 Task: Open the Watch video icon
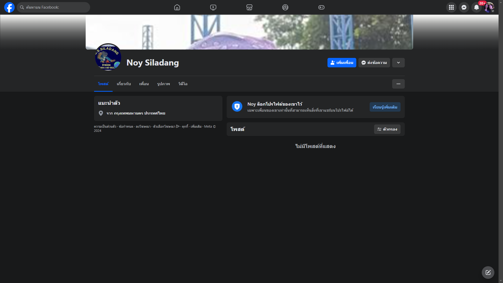click(x=213, y=7)
